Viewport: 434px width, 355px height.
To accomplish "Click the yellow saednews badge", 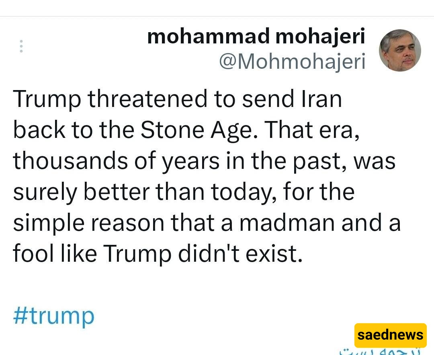I will tap(390, 334).
